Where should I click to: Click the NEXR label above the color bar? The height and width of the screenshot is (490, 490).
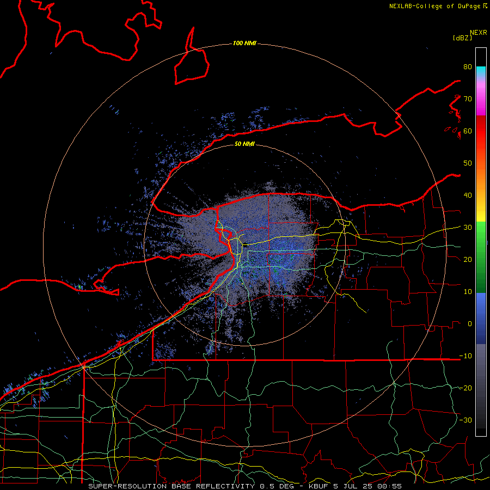[x=478, y=33]
